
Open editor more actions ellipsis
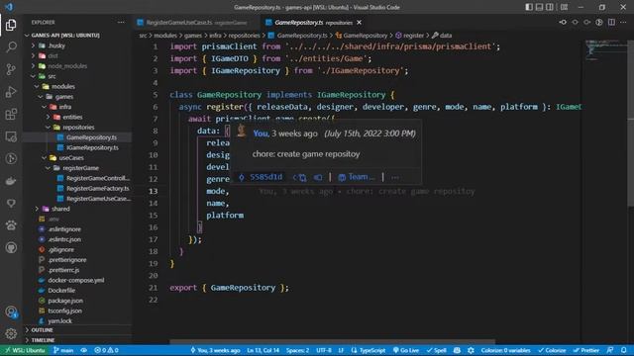(623, 22)
